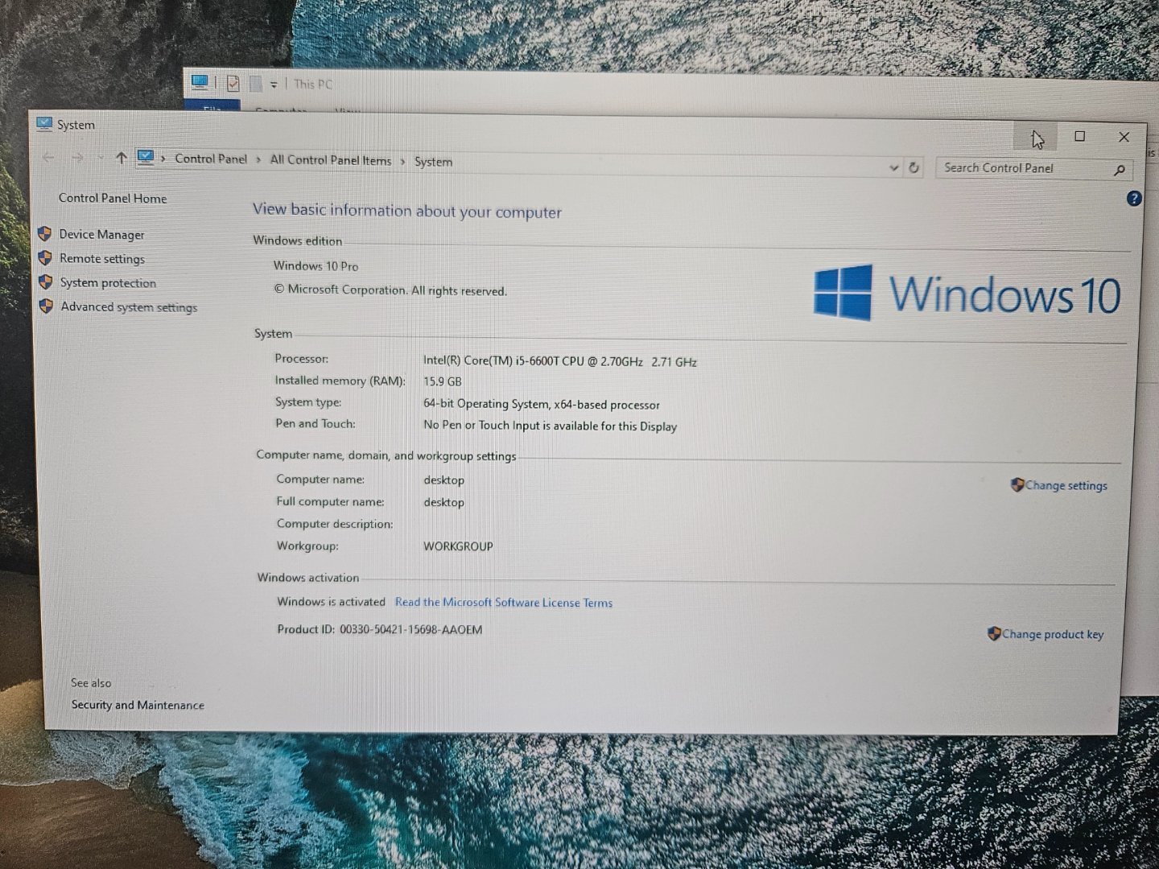
Task: Click the computer icon in the address bar
Action: (x=145, y=158)
